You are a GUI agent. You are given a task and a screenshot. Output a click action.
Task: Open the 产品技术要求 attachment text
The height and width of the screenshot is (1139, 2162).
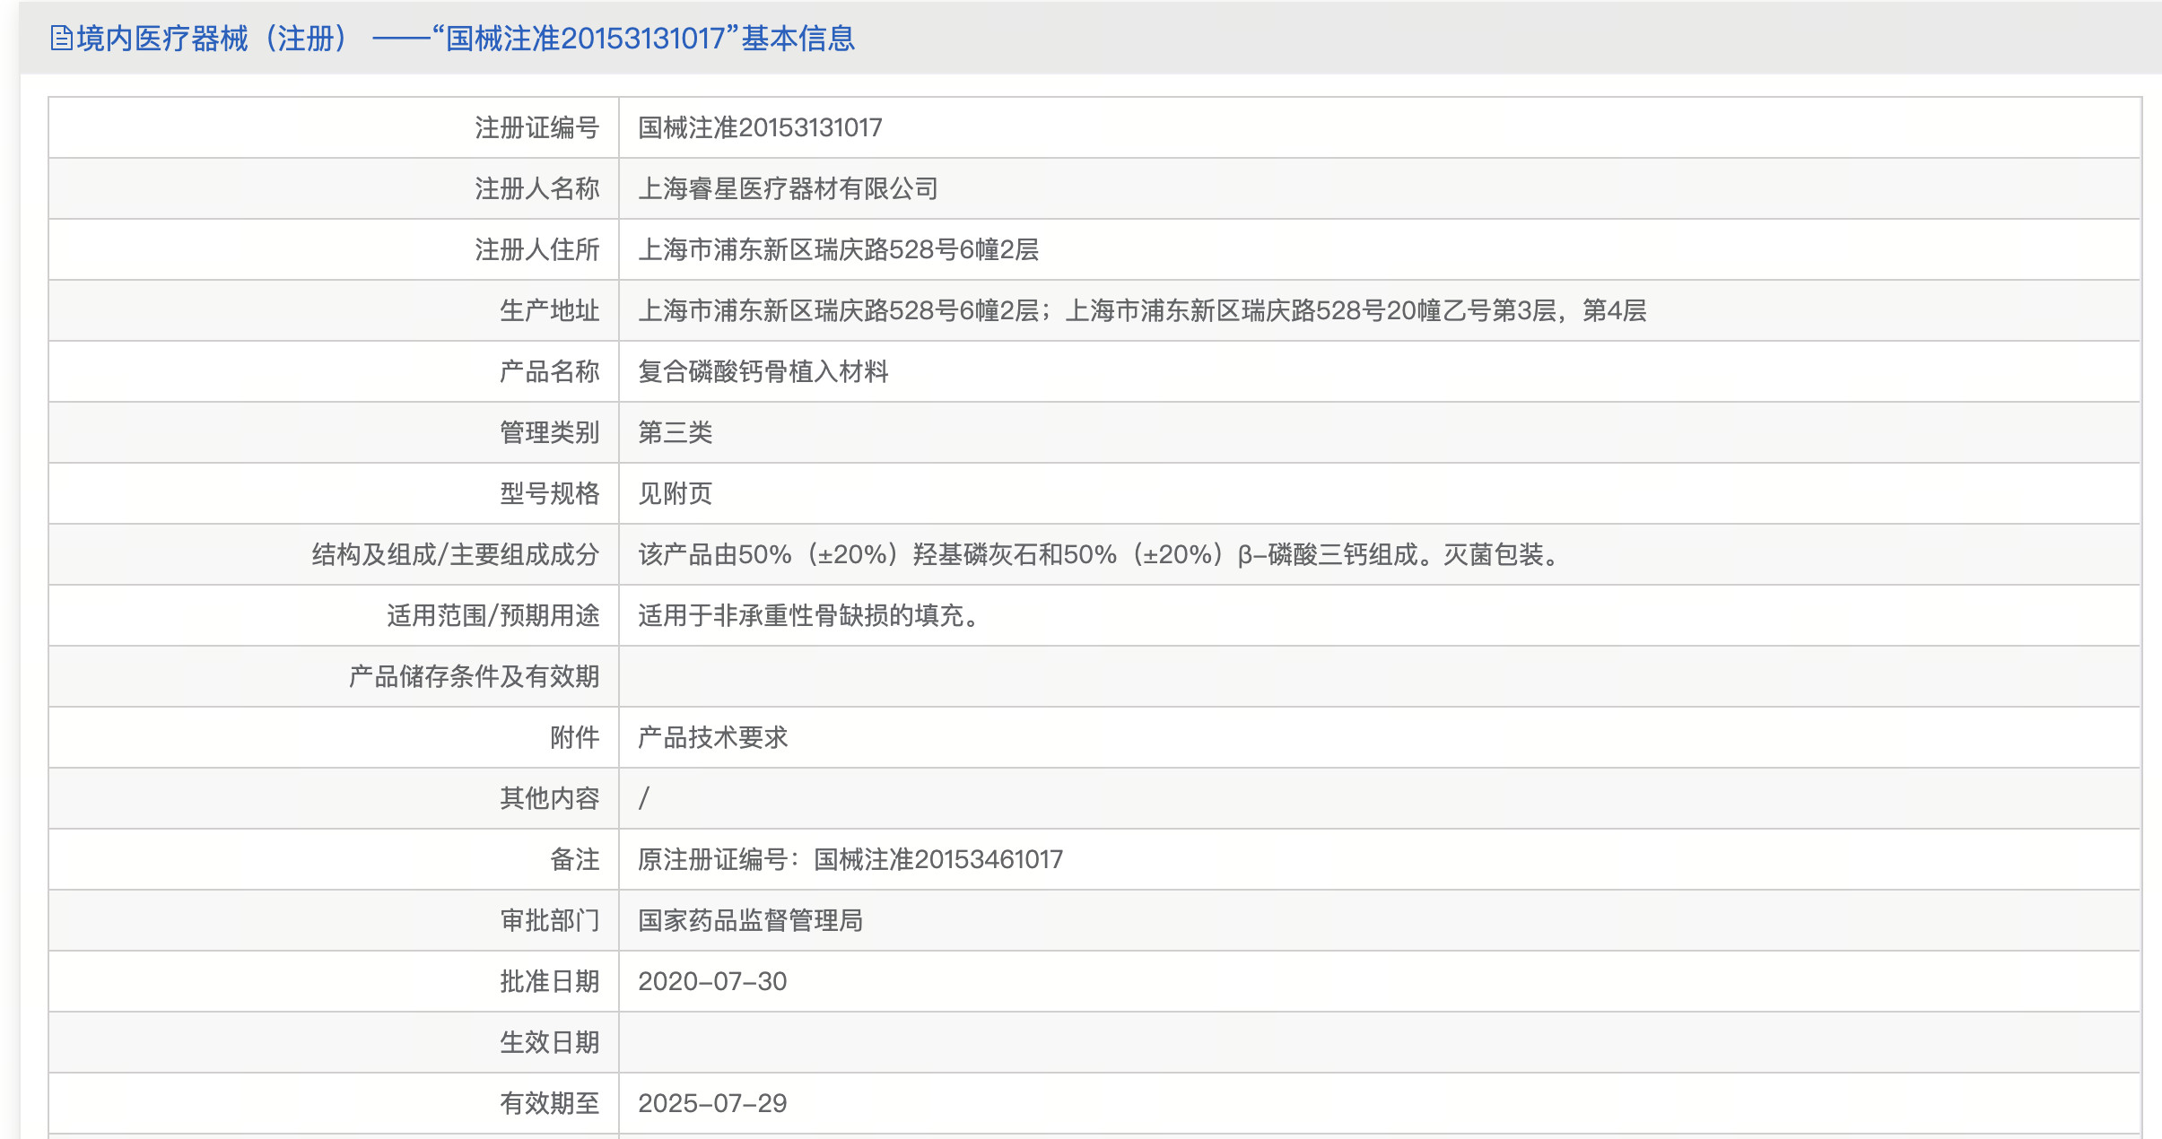pos(712,737)
